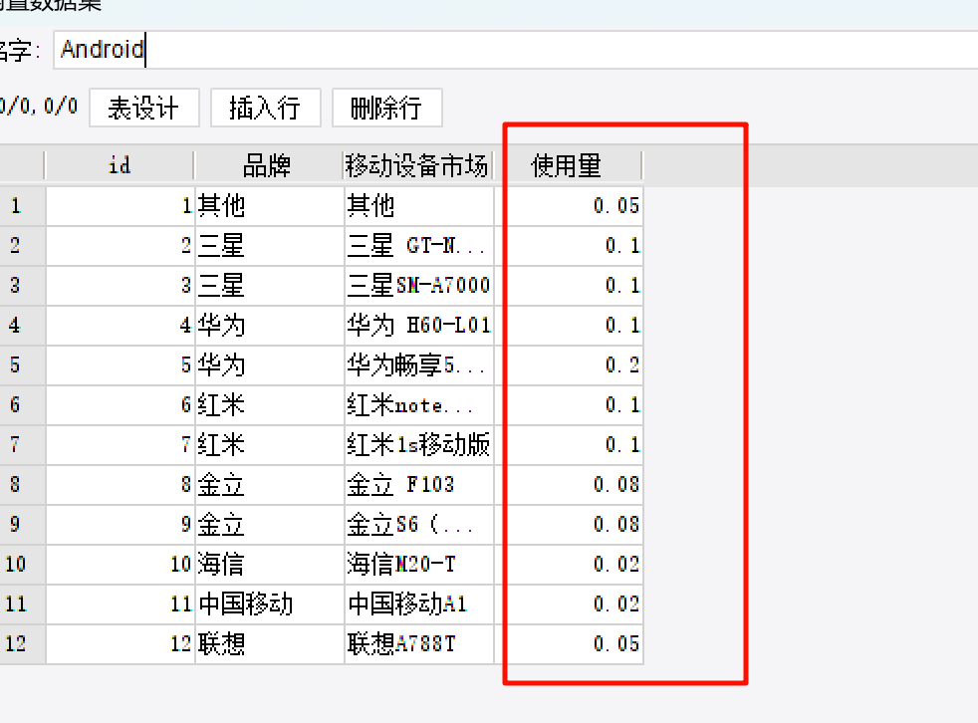Click usage value 0.08 in row 8
This screenshot has height=723, width=978.
click(569, 485)
